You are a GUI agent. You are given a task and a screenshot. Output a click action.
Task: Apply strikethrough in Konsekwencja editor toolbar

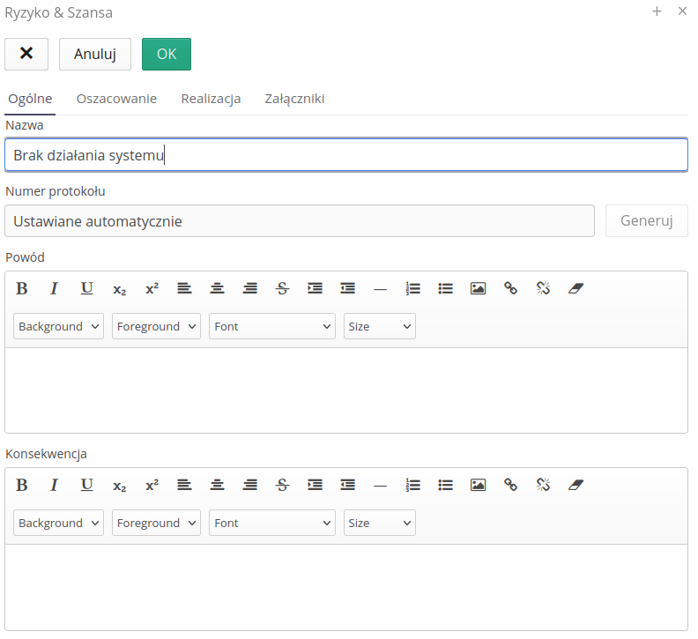(282, 485)
